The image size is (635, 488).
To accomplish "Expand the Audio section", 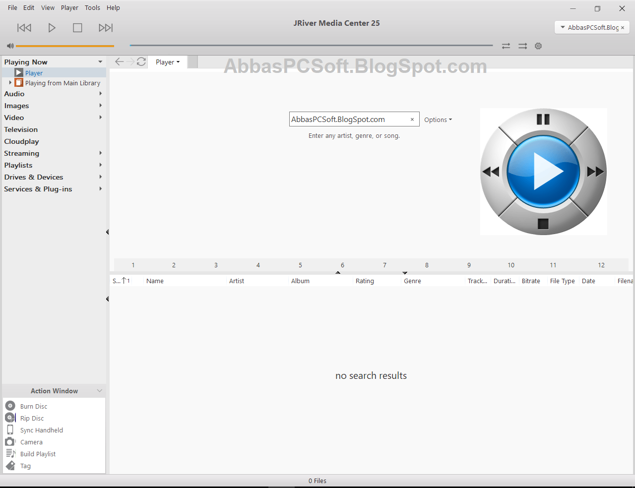I will click(x=101, y=94).
